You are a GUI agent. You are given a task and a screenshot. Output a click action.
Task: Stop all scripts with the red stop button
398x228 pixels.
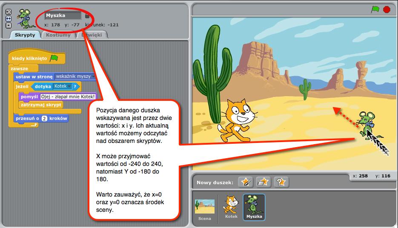click(x=387, y=10)
